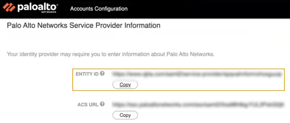Click the Service Provider Information heading
Viewport: 290px width, 123px height.
(84, 26)
